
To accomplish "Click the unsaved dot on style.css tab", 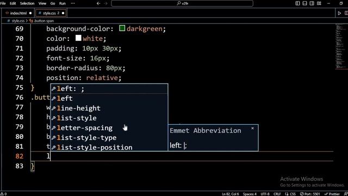I will point(63,13).
